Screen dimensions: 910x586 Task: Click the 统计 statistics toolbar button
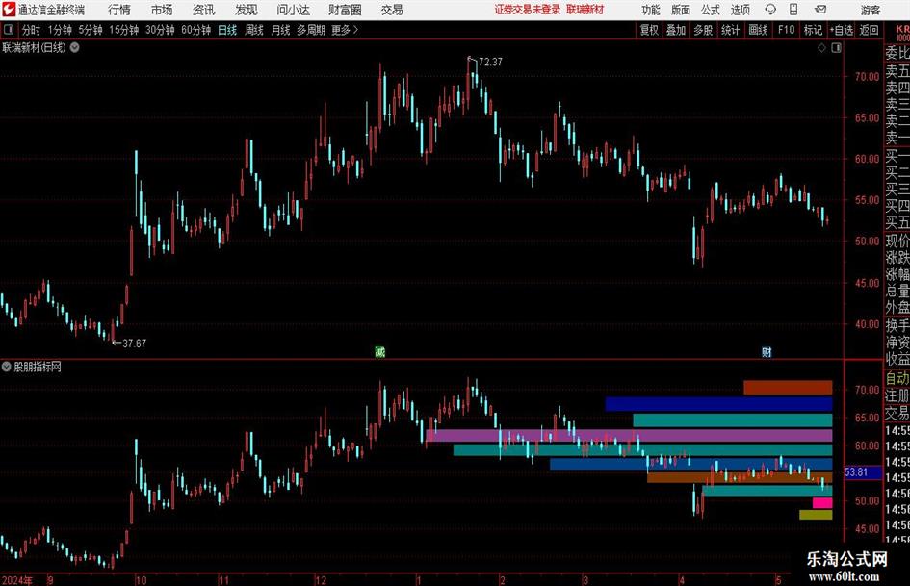pyautogui.click(x=731, y=30)
